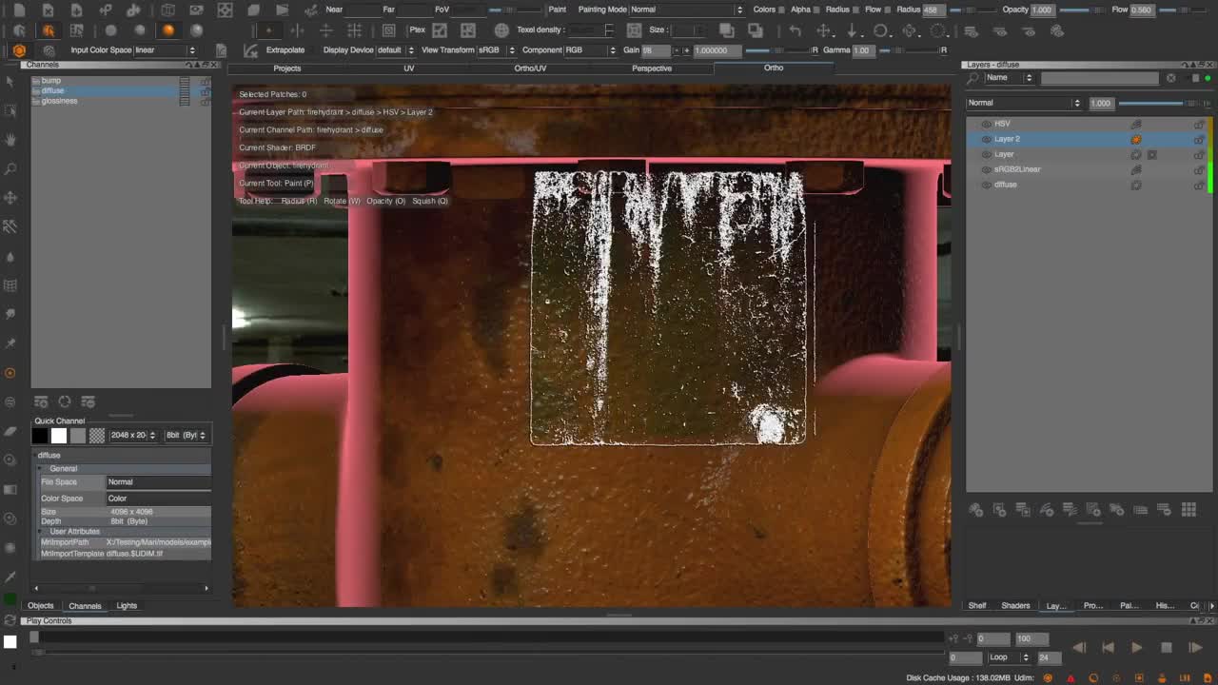The image size is (1218, 685).
Task: Open the Objects palette tab
Action: coord(41,606)
